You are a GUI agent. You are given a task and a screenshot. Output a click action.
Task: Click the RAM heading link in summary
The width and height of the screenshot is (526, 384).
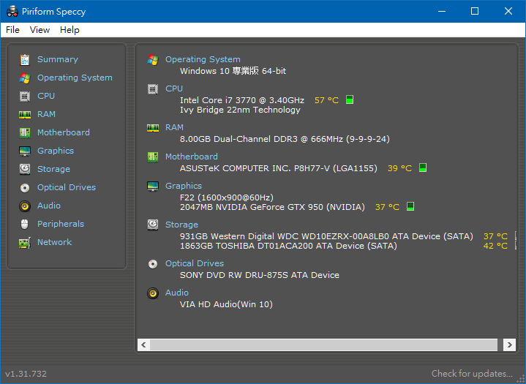pos(174,127)
